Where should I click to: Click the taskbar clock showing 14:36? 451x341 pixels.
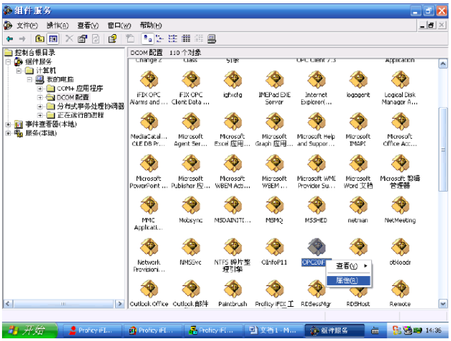pos(433,330)
